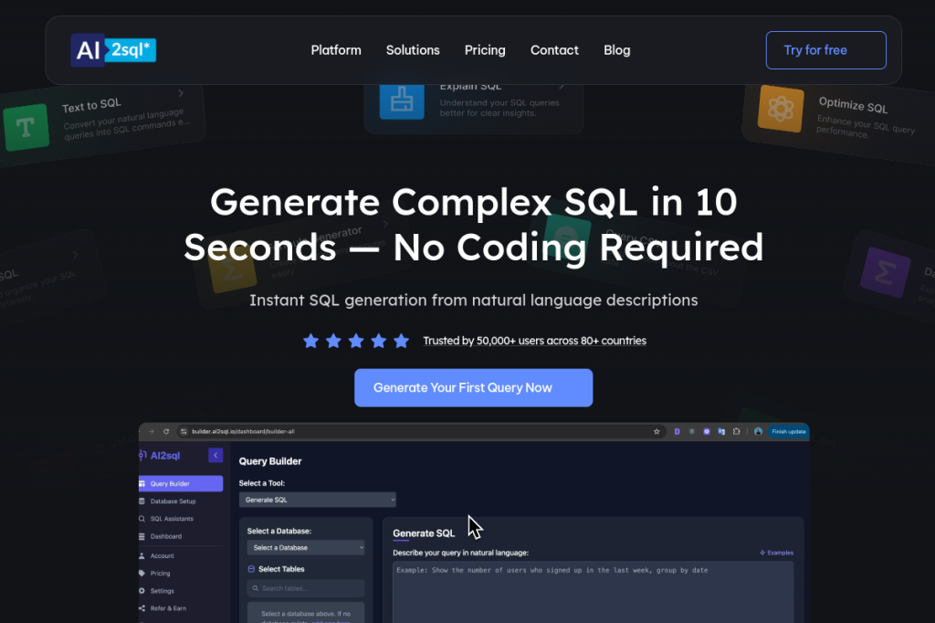Click the Try for free button
The image size is (935, 623).
825,50
